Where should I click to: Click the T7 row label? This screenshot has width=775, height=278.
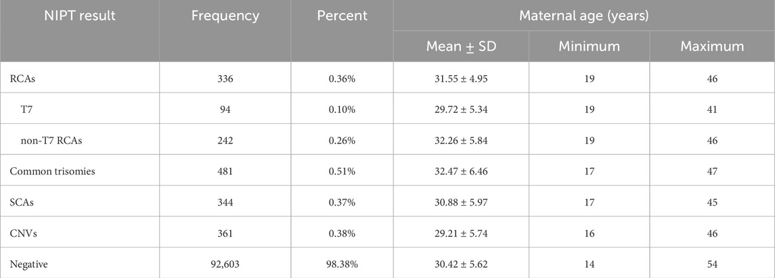[x=28, y=109]
